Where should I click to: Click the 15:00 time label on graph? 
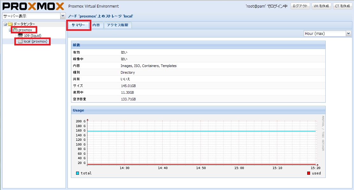pyautogui.click(x=239, y=168)
